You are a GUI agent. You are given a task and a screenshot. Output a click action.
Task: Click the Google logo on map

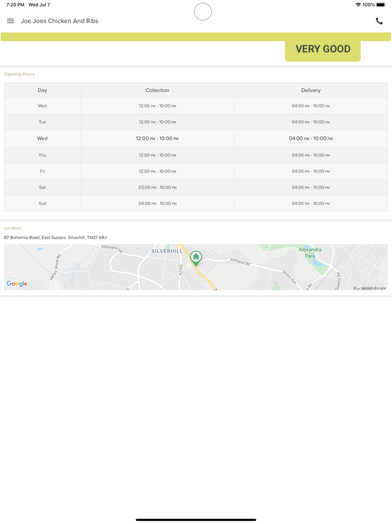[17, 284]
